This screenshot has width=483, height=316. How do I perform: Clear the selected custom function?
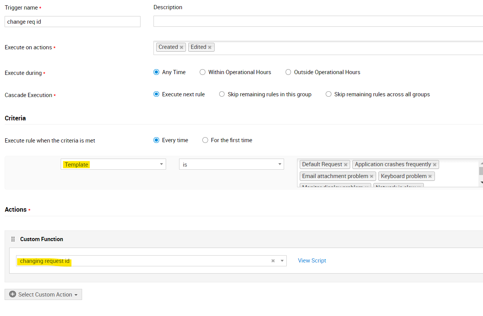click(x=273, y=261)
